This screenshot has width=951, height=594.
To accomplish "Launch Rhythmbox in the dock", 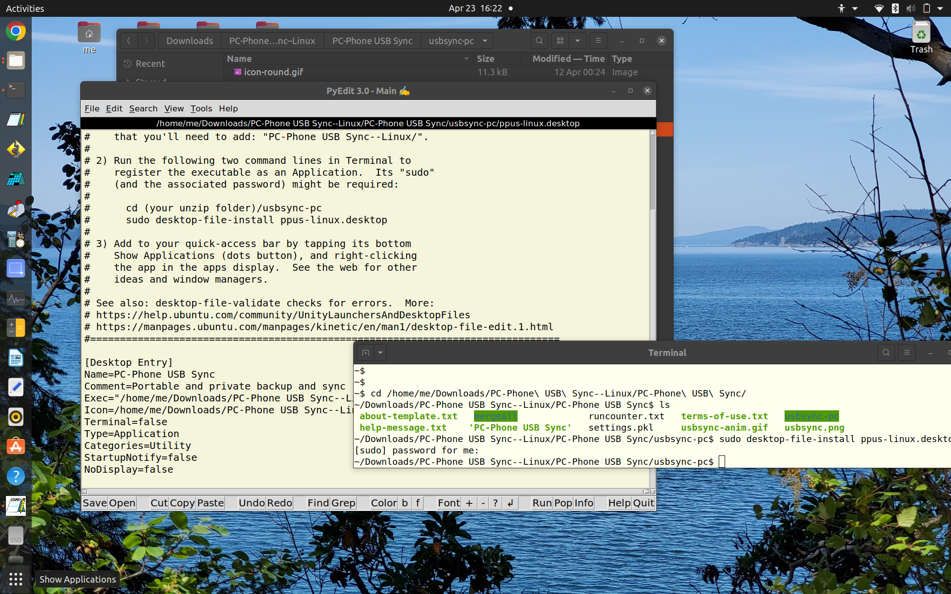I will 16,417.
